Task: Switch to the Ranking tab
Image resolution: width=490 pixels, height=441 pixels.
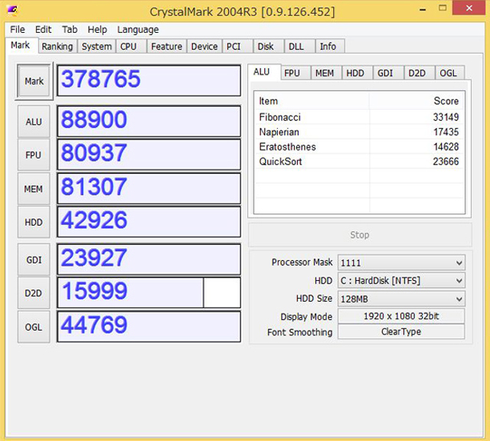Action: point(57,46)
